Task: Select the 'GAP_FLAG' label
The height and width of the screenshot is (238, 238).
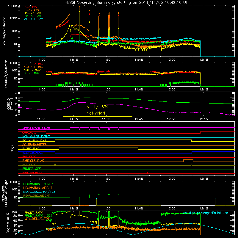Action: (x=29, y=132)
